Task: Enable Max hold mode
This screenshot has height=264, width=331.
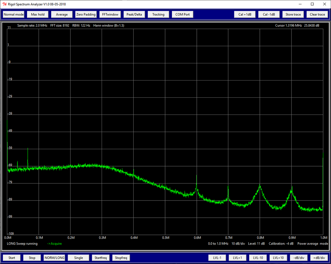Action: tap(38, 14)
